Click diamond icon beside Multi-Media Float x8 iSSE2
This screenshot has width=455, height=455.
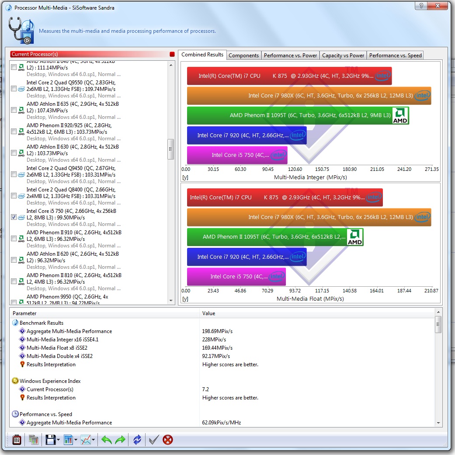pyautogui.click(x=22, y=347)
